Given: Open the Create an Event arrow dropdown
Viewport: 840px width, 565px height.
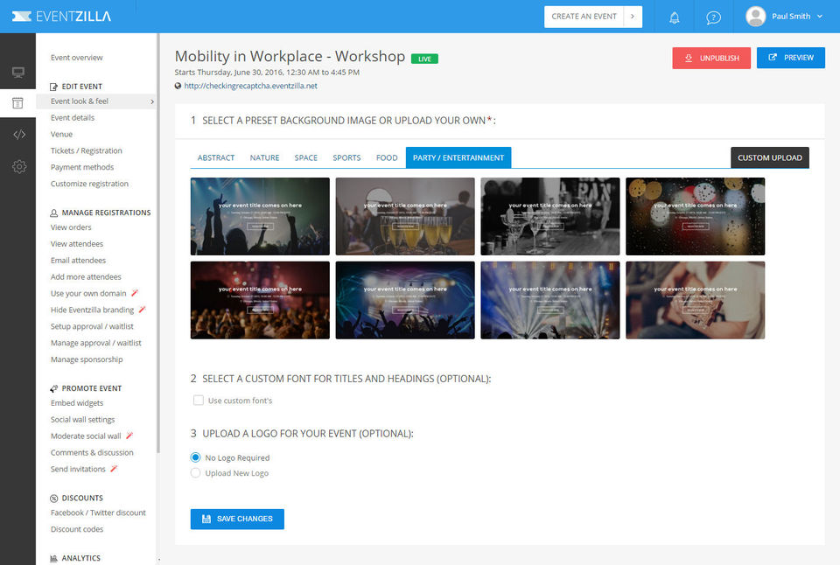Looking at the screenshot, I should 633,17.
